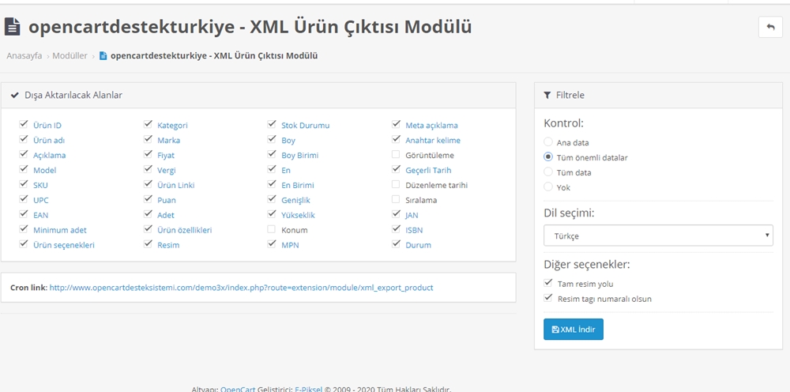The height and width of the screenshot is (392, 790).
Task: Click the checkmark icon of Dışa Aktarılacak Alanlar
Action: [15, 95]
